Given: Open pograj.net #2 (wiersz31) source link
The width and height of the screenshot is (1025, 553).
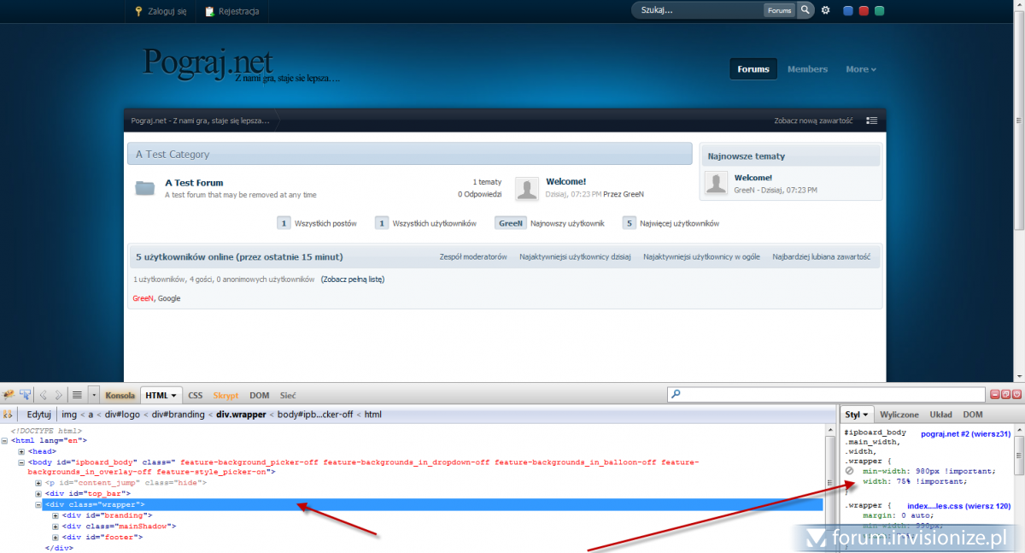Looking at the screenshot, I should pyautogui.click(x=965, y=434).
